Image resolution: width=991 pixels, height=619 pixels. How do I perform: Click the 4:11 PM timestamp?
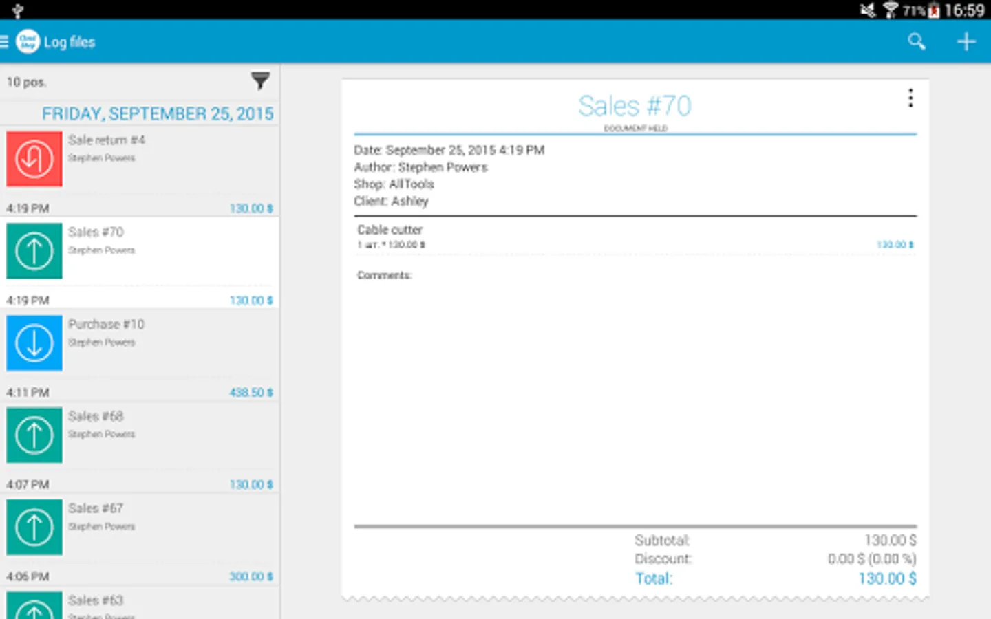(28, 392)
